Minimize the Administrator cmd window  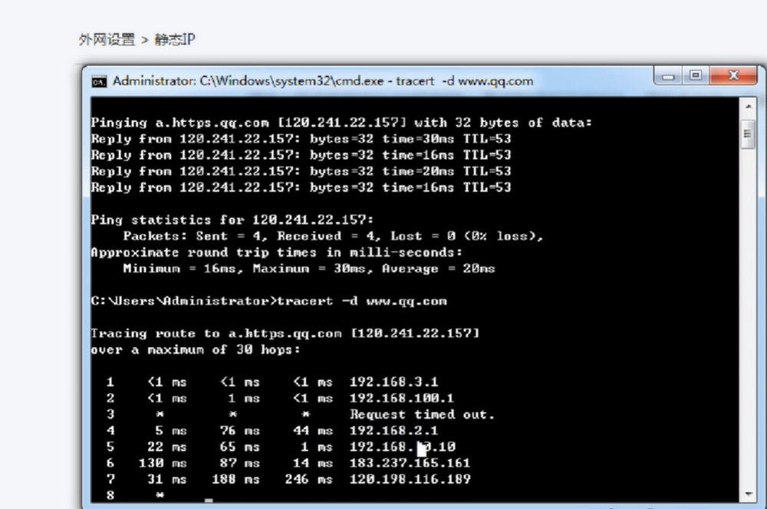click(669, 76)
